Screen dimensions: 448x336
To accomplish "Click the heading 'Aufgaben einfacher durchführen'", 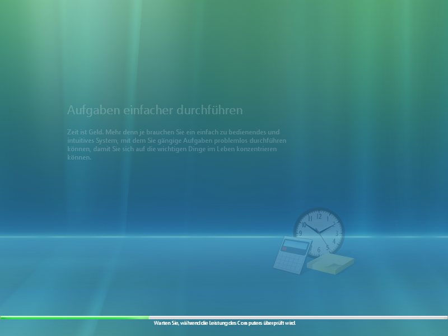I will [155, 109].
